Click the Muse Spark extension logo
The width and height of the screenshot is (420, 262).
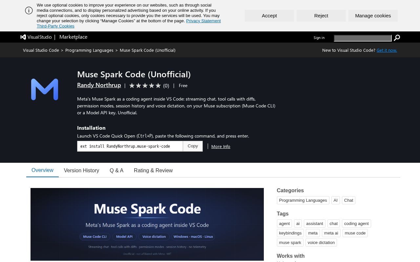tap(45, 89)
